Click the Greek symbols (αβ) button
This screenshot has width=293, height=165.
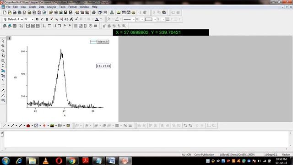click(66, 19)
